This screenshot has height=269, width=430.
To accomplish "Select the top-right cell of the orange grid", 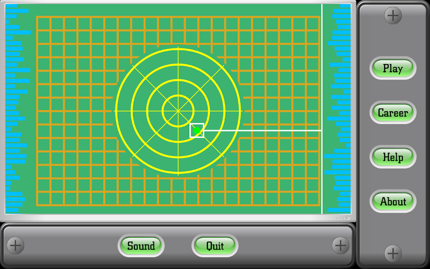I will pos(313,24).
